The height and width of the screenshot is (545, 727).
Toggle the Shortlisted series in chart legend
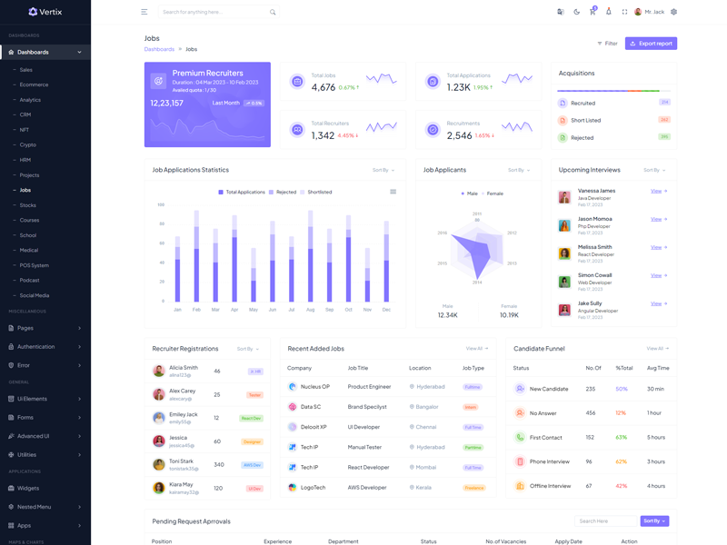(x=316, y=193)
